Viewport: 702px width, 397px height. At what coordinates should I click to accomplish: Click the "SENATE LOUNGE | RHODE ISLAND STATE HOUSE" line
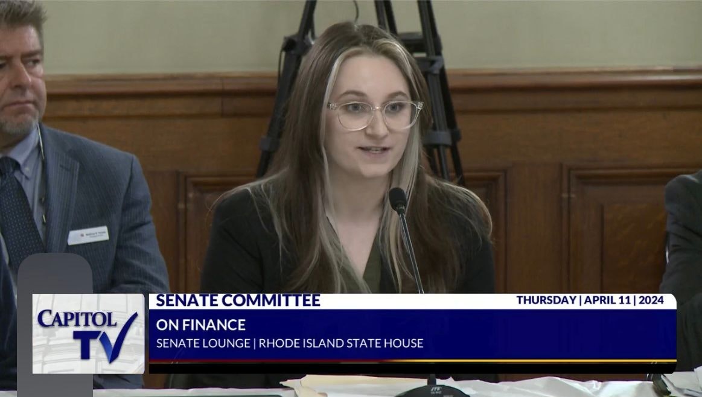(289, 343)
